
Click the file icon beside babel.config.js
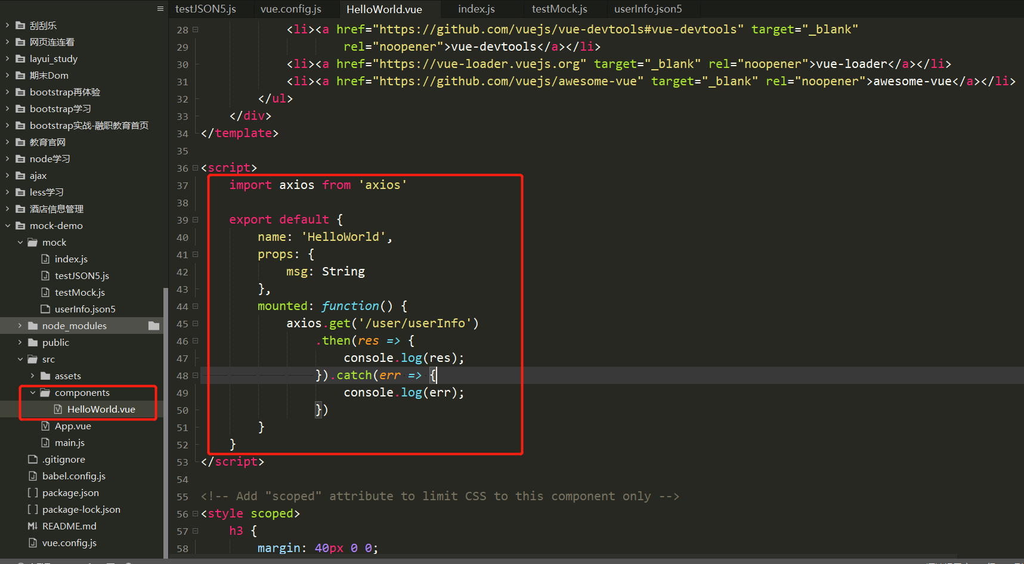tap(33, 476)
